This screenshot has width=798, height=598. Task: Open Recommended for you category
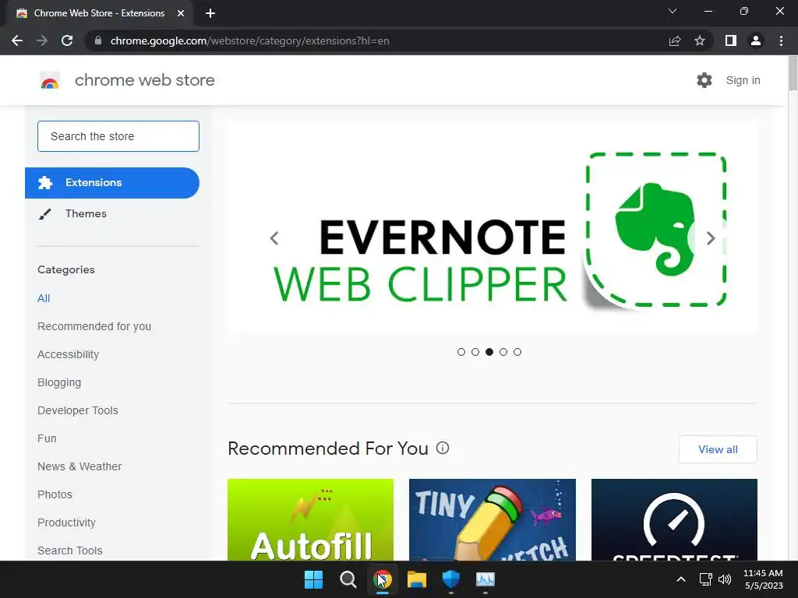pyautogui.click(x=94, y=326)
